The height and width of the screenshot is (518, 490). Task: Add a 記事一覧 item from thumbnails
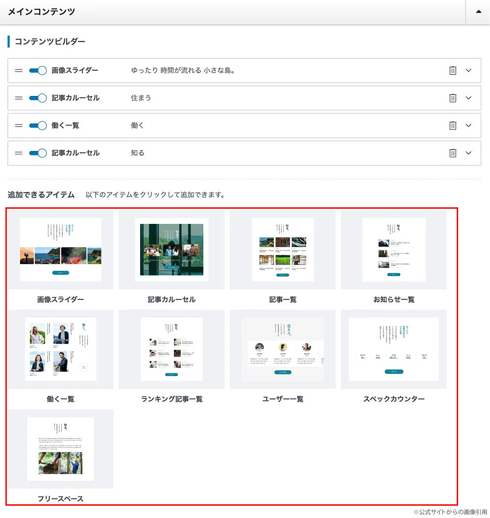coord(283,250)
